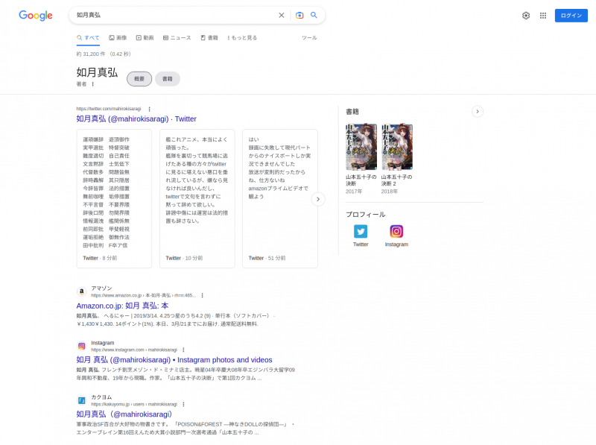Focus the search input field
Screen dimensions: 596x445
[175, 15]
